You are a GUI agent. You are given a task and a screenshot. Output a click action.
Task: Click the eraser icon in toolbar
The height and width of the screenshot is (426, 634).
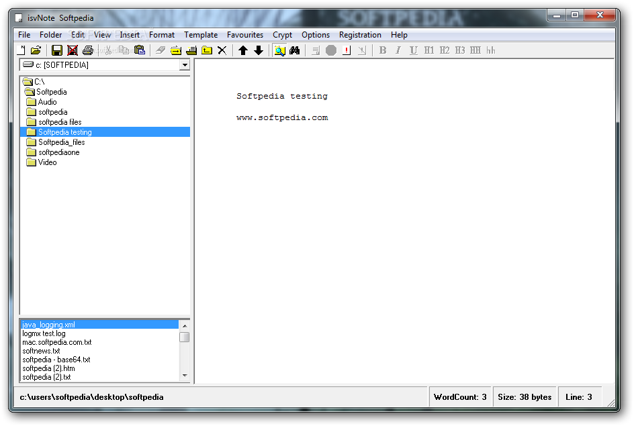[x=161, y=50]
